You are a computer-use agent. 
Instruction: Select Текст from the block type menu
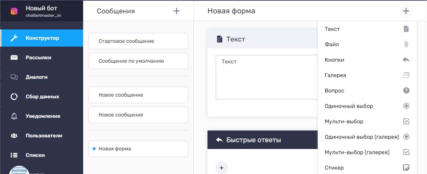332,29
